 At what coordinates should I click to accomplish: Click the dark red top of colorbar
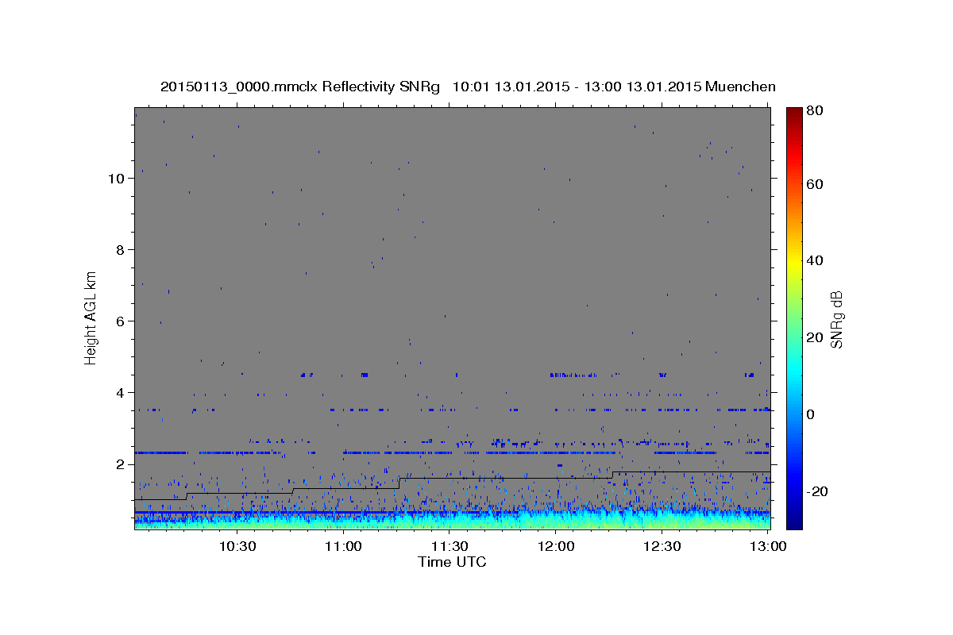click(x=794, y=113)
